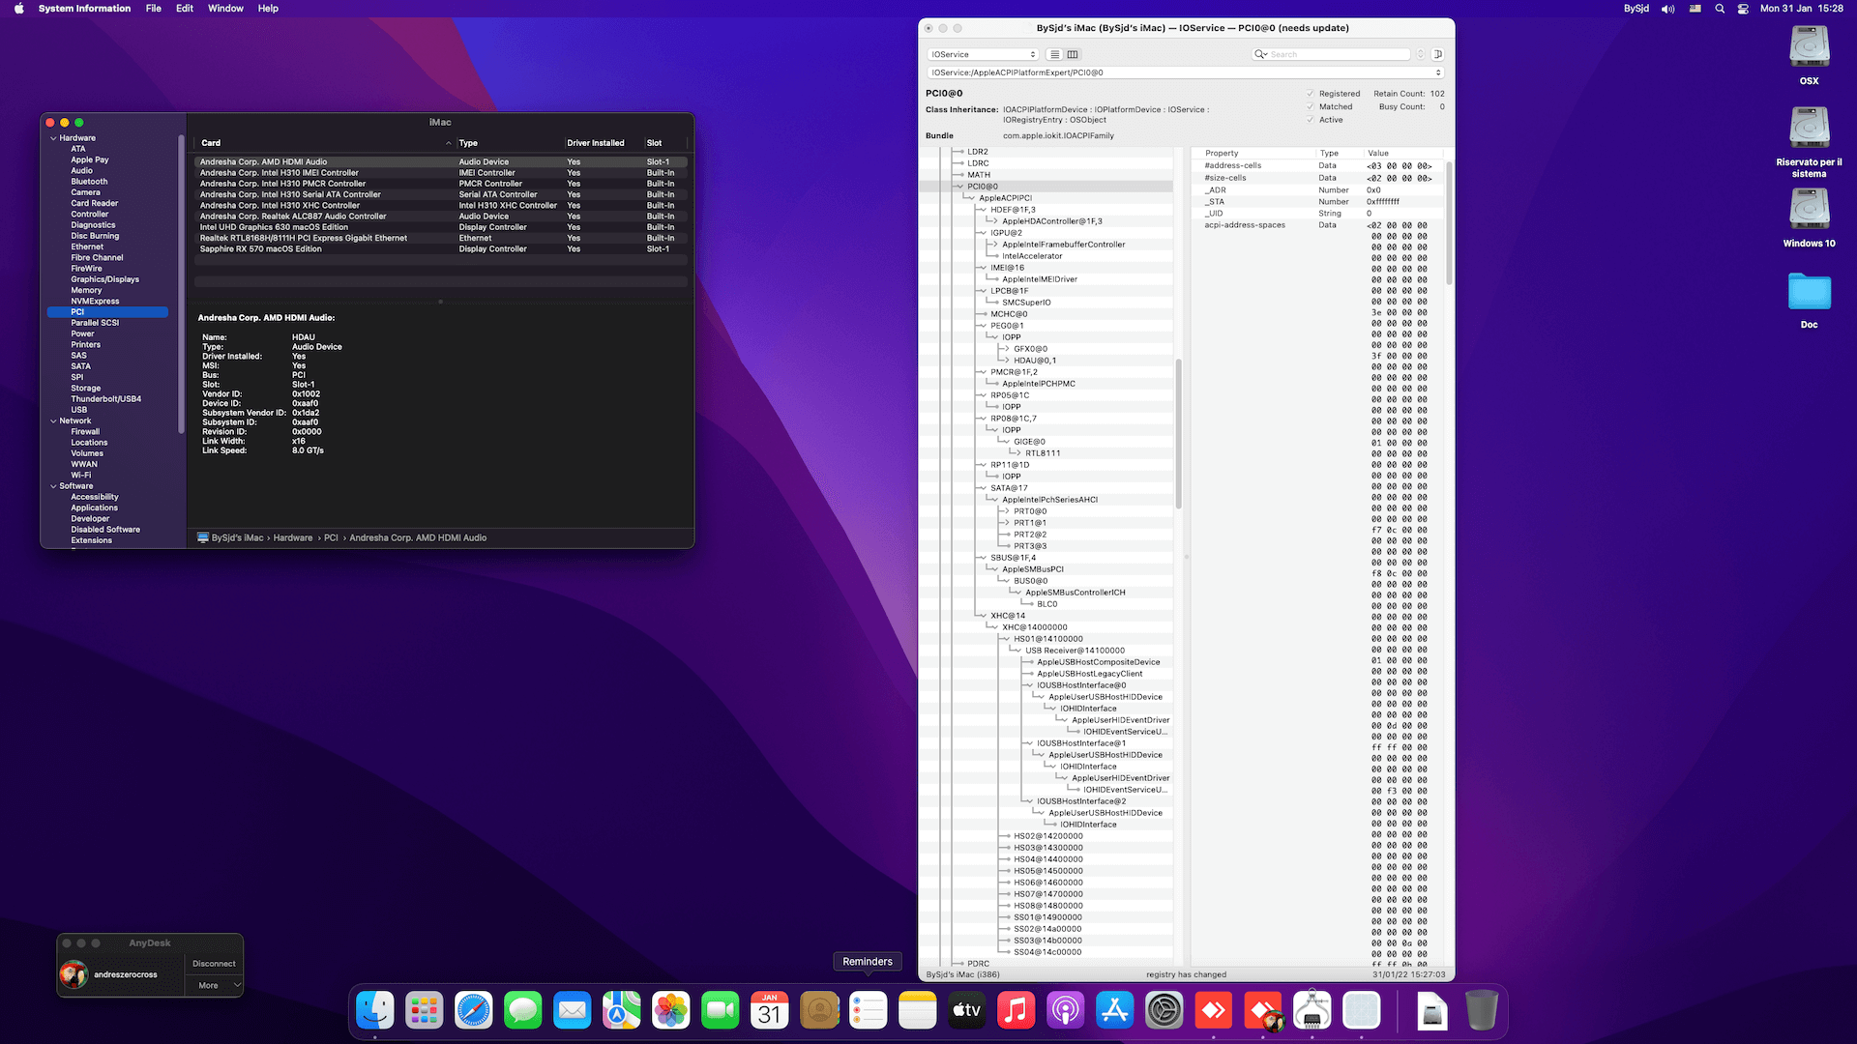Image resolution: width=1857 pixels, height=1044 pixels.
Task: Open Reminders from the Dock
Action: coord(869,1011)
